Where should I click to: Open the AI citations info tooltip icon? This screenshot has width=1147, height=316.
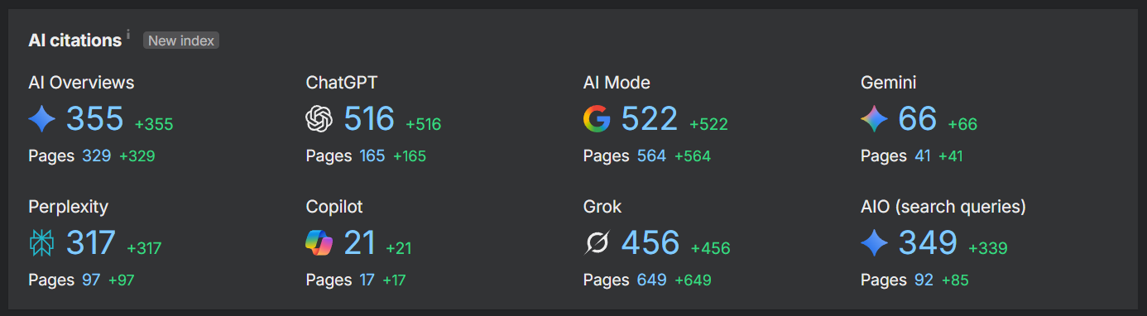coord(128,36)
